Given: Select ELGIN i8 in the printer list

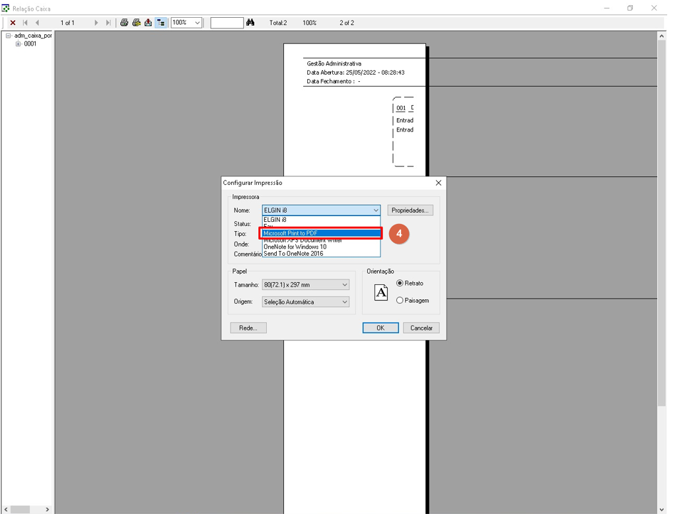Looking at the screenshot, I should tap(321, 220).
